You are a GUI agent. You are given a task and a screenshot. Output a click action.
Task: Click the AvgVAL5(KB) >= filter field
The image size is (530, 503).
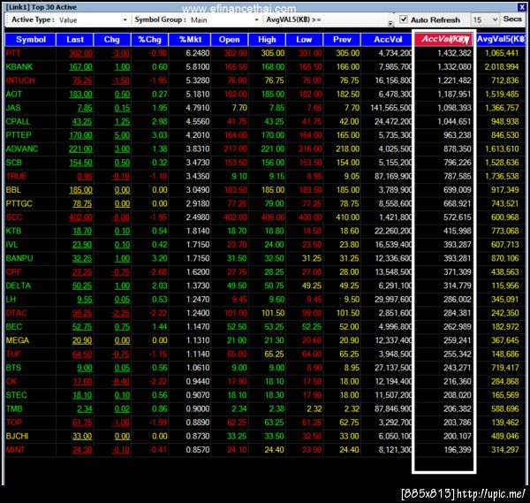tap(356, 19)
